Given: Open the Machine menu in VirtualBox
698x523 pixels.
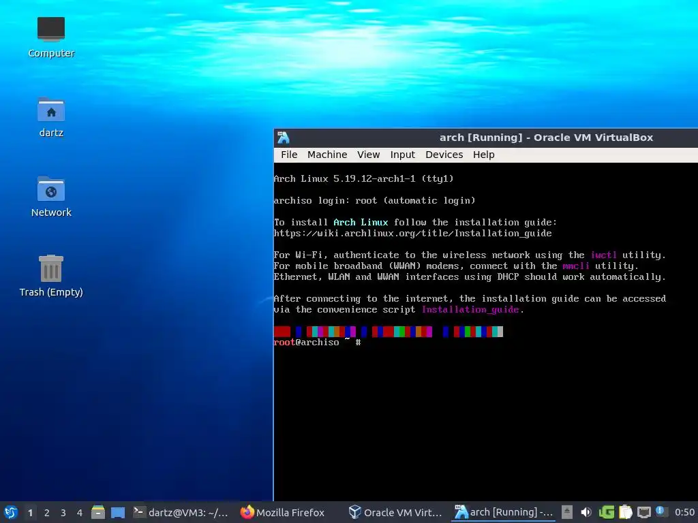Looking at the screenshot, I should [x=327, y=155].
